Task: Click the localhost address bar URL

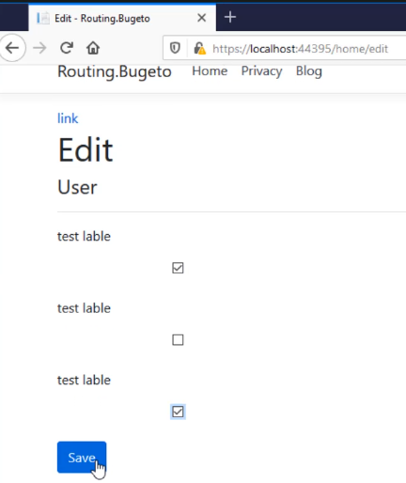Action: click(x=300, y=49)
